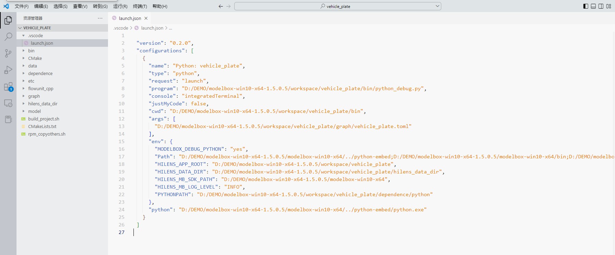Viewport: 615px width, 255px height.
Task: Click the explorer more actions ellipsis
Action: (100, 18)
